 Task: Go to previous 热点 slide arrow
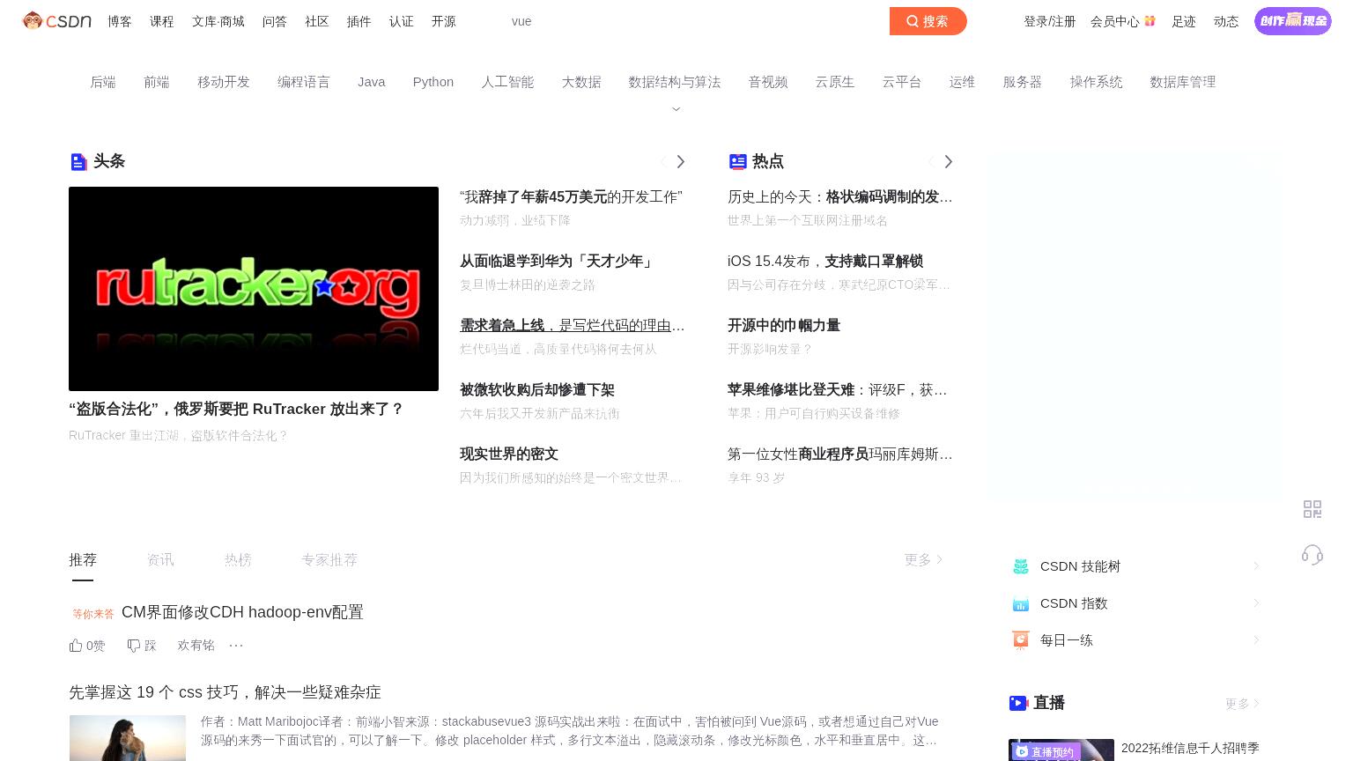[930, 161]
